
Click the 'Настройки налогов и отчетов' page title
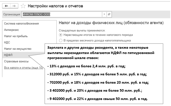click(x=55, y=6)
